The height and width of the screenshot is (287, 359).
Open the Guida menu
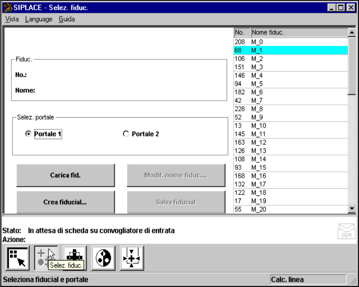67,19
